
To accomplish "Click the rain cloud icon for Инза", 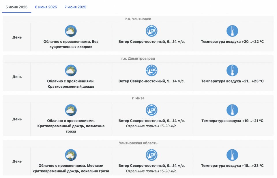I will tap(71, 110).
